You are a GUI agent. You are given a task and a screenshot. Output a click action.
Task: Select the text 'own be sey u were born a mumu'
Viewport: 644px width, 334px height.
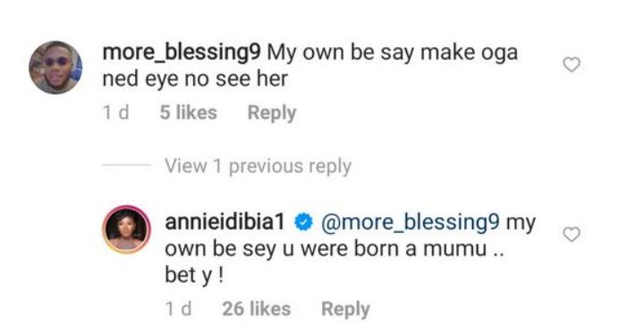point(326,249)
